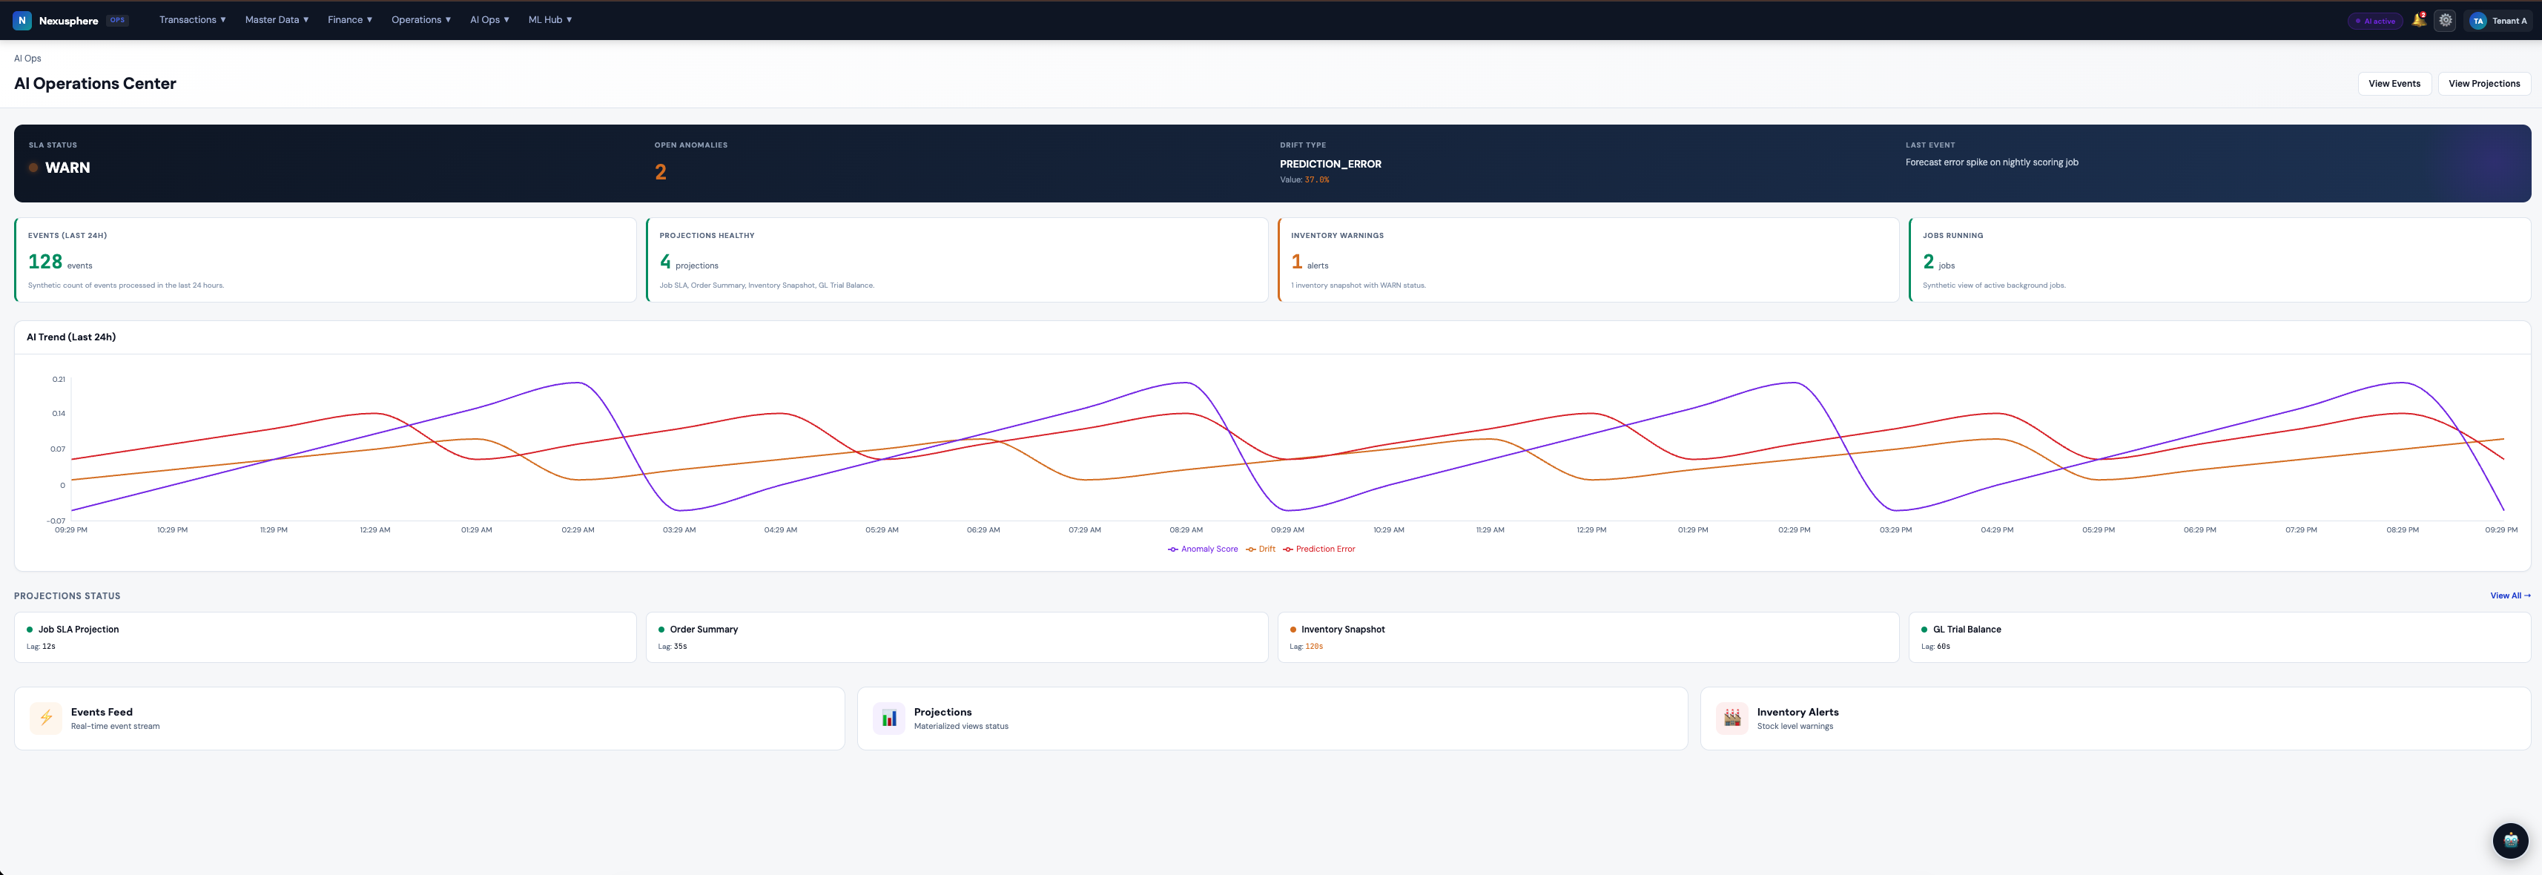Screen dimensions: 2542x875
Task: Follow the View All projections link
Action: coord(2509,596)
